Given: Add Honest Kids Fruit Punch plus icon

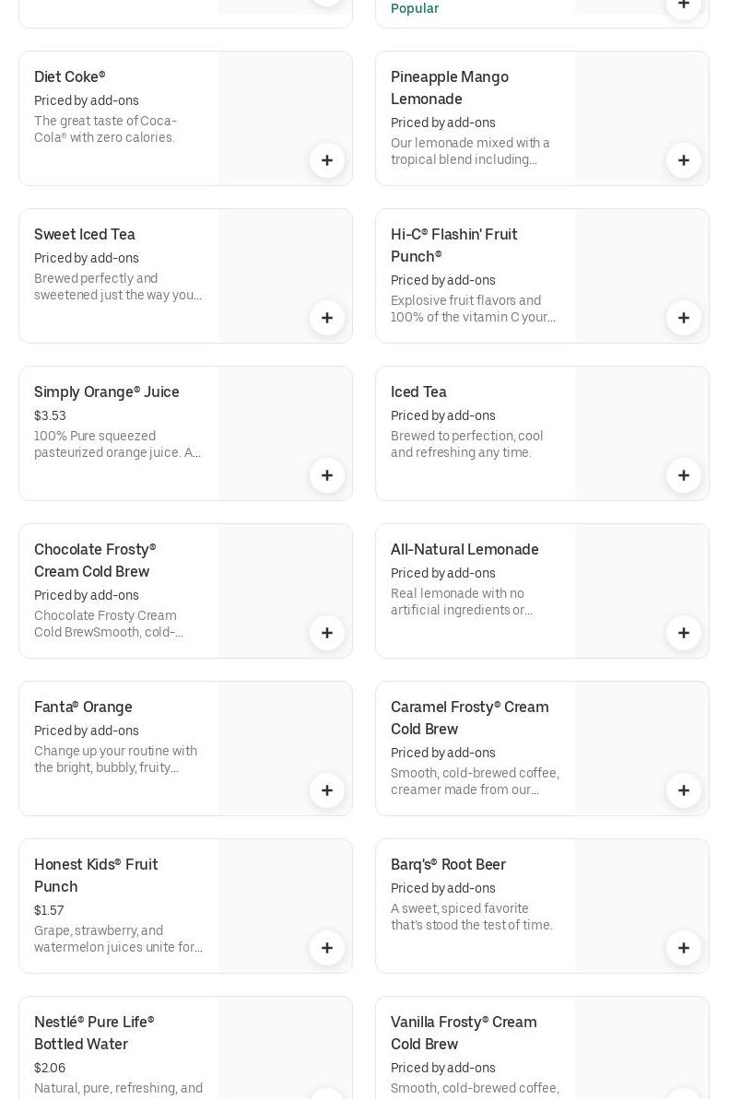Looking at the screenshot, I should [327, 948].
